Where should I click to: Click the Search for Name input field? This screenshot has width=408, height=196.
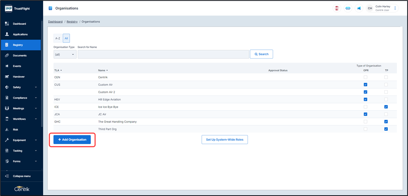pyautogui.click(x=163, y=54)
